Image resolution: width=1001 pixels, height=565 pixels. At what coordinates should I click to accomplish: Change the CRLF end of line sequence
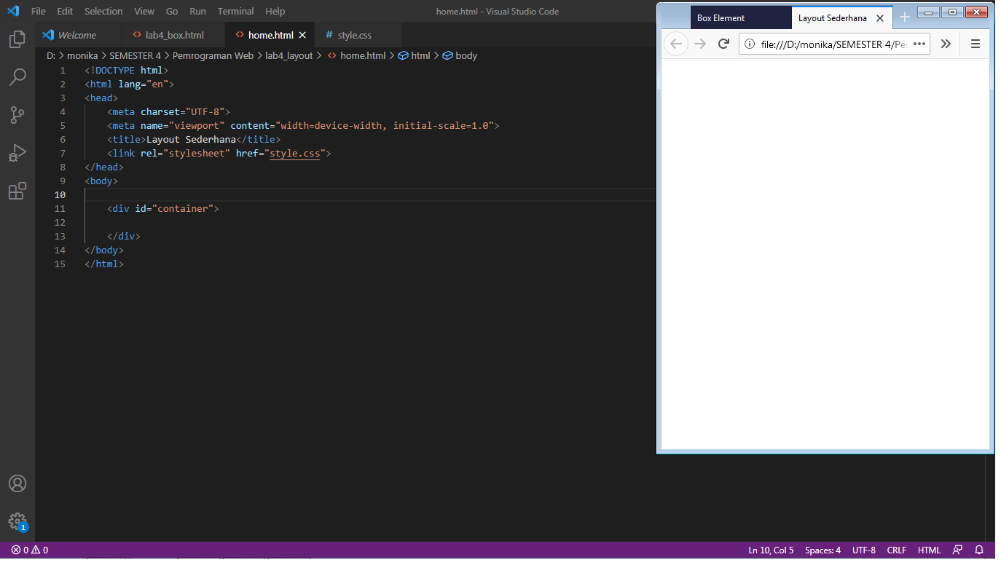coord(897,550)
